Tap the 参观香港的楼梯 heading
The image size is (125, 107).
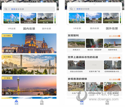77,79
